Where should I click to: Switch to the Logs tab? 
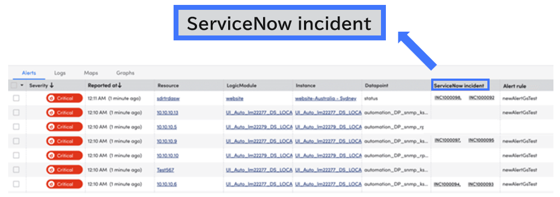click(60, 73)
